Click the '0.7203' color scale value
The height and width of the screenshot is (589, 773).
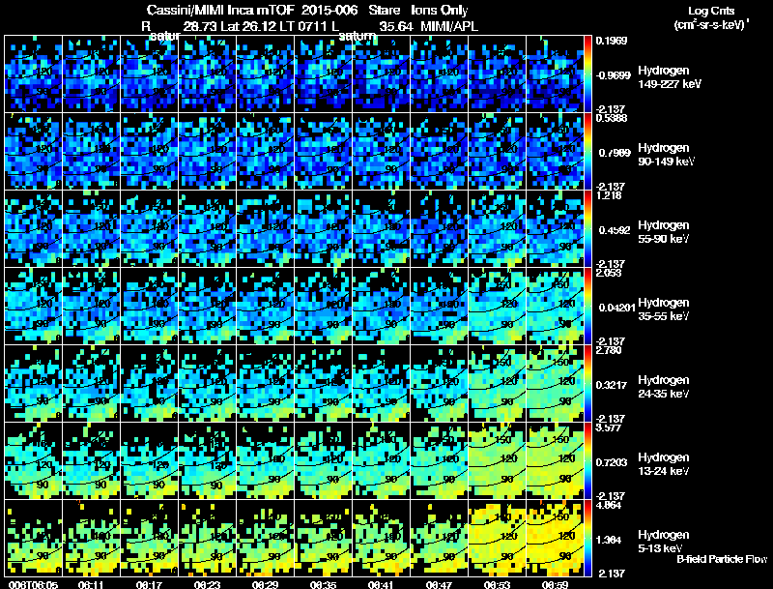(612, 462)
